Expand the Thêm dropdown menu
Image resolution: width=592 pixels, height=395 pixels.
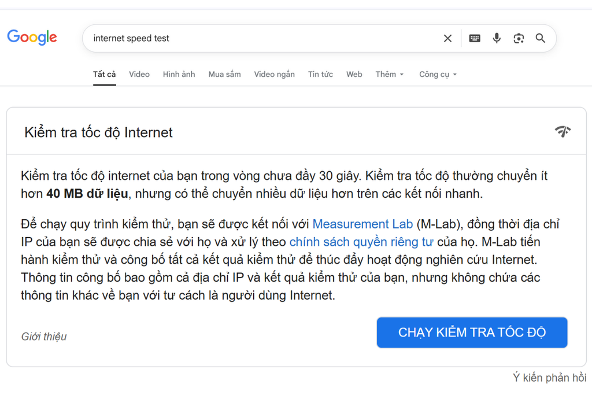[390, 74]
